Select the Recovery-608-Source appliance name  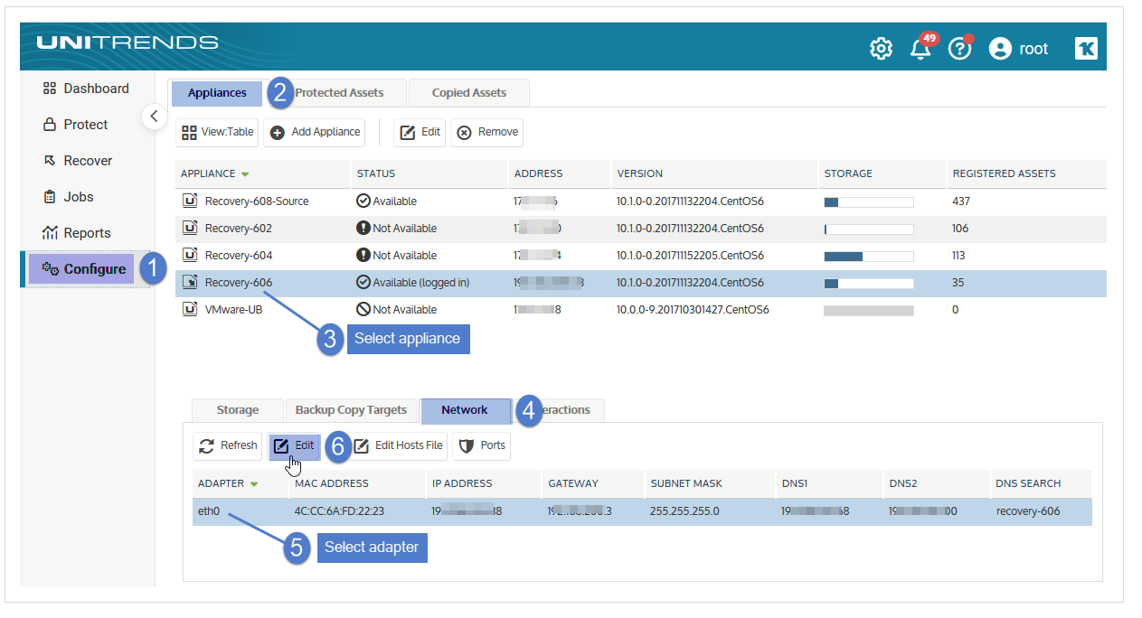257,201
